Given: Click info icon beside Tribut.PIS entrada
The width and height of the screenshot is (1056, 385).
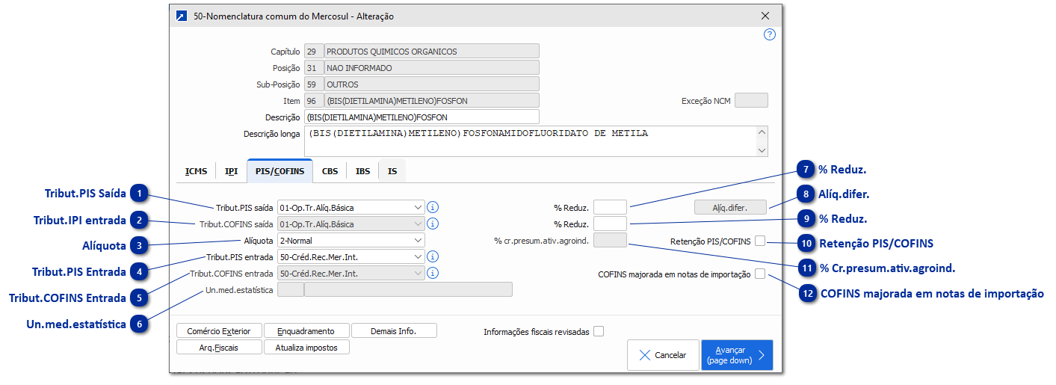Looking at the screenshot, I should coord(432,256).
